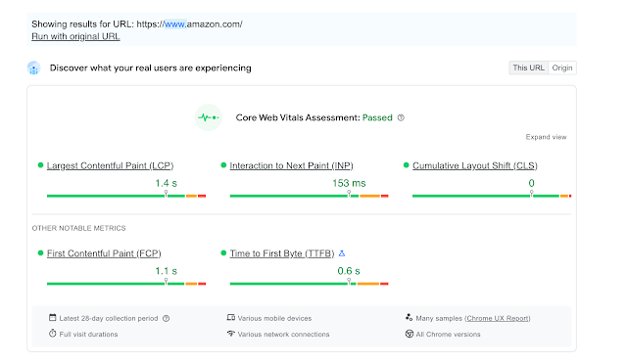
Task: Open the 28-day collection period help icon
Action: [x=167, y=318]
